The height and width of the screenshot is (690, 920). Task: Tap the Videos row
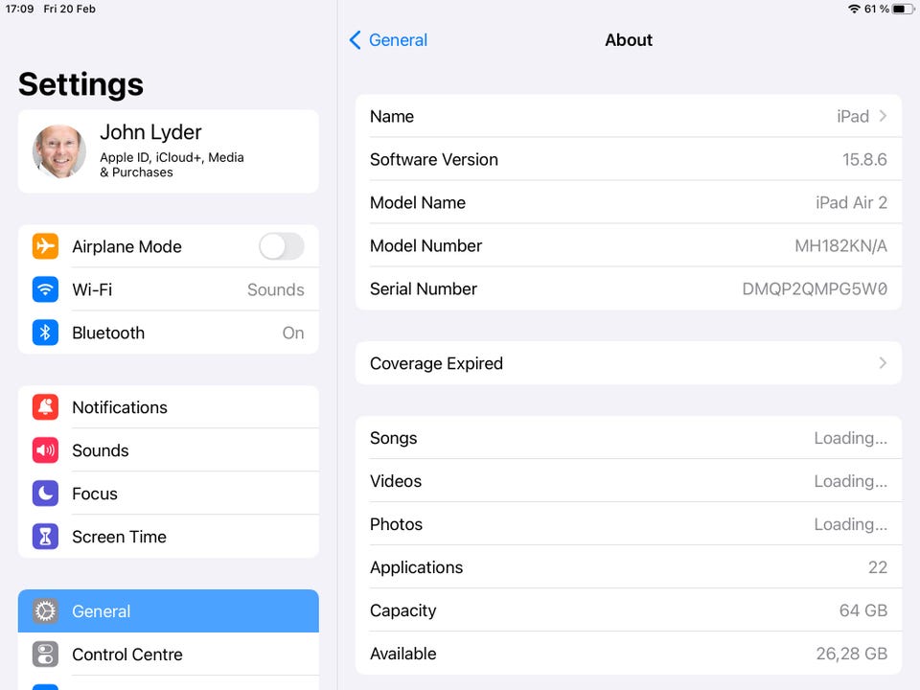coord(629,481)
